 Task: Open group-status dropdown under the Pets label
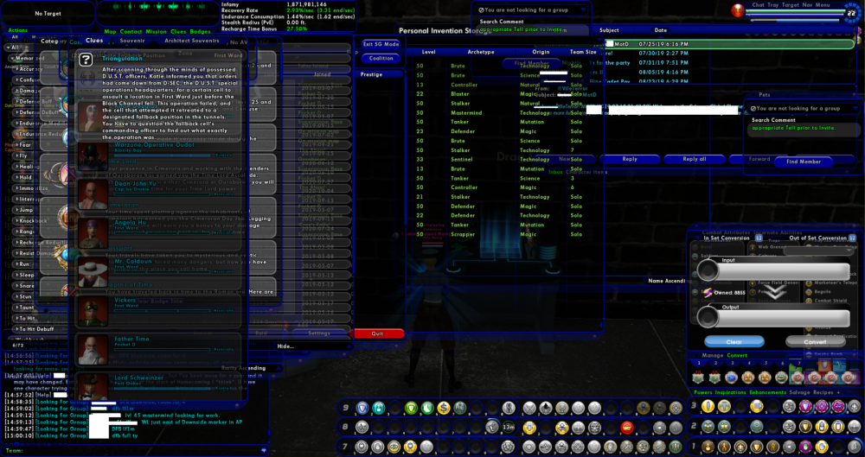point(804,109)
